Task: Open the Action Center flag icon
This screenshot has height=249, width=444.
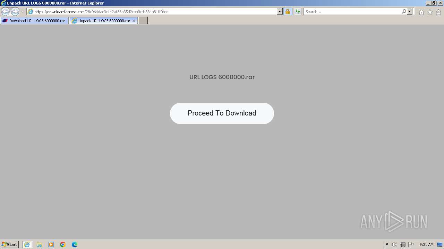Action: pos(411,245)
